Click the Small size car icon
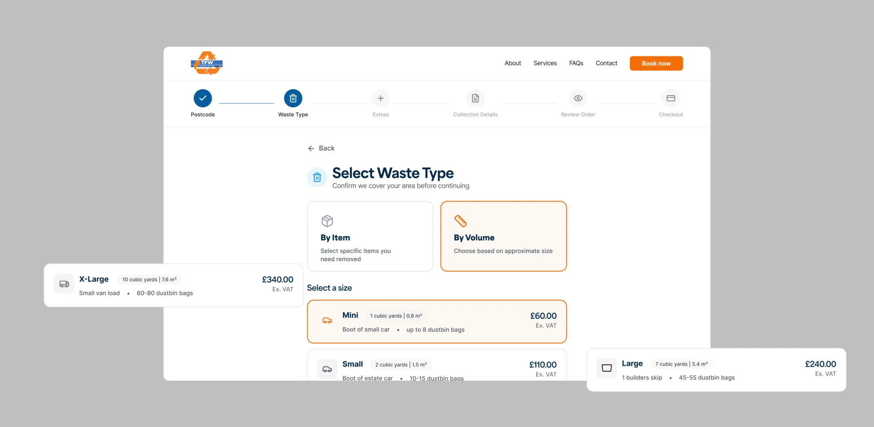The height and width of the screenshot is (427, 874). tap(327, 369)
